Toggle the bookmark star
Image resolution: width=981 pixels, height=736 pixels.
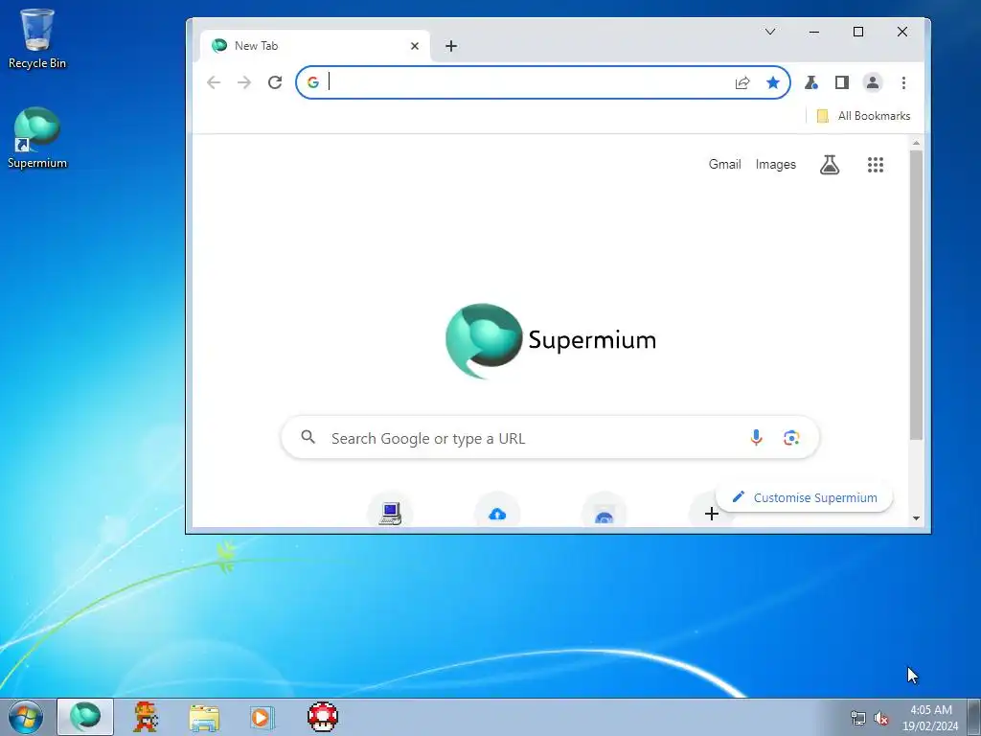773,82
